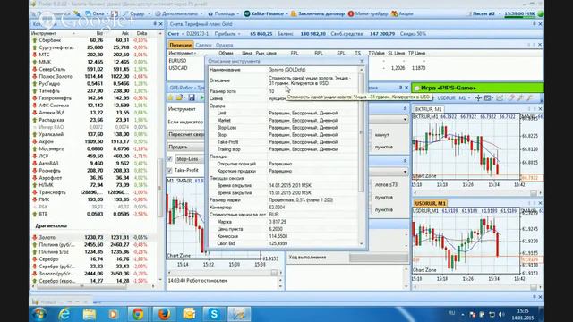Open the Продать dropdown

[x=186, y=147]
